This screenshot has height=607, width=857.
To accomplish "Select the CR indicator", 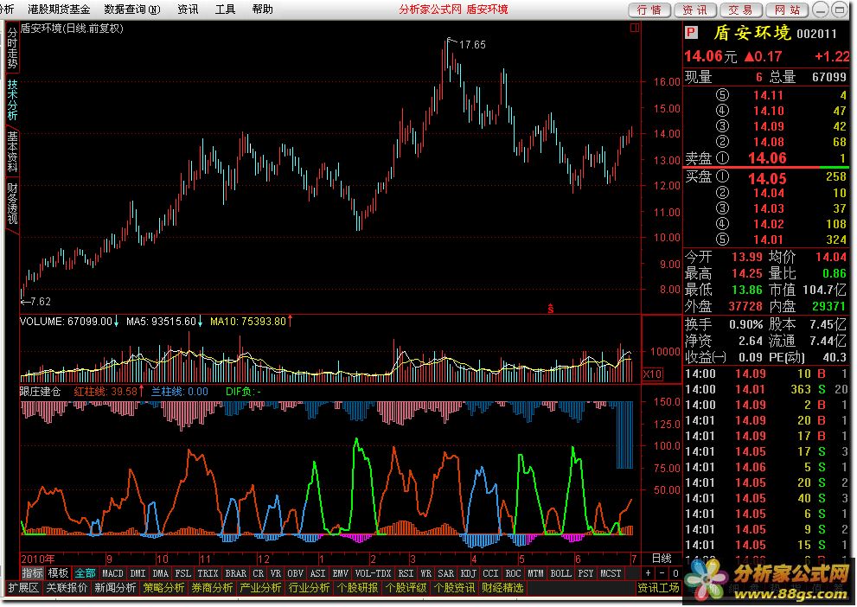I will pyautogui.click(x=258, y=573).
